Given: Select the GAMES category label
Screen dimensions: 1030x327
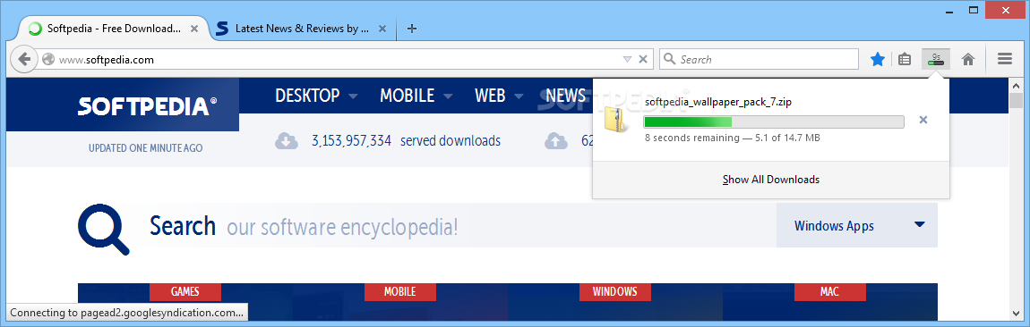Looking at the screenshot, I should point(185,291).
